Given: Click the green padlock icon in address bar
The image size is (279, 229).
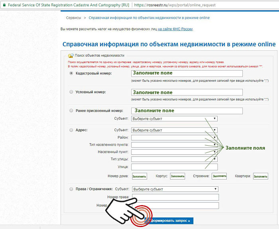Looking at the screenshot, I should 4,5.
